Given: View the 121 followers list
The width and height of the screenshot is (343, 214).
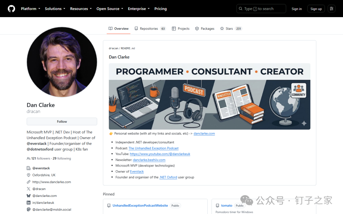Looking at the screenshot, I should click(x=40, y=158).
